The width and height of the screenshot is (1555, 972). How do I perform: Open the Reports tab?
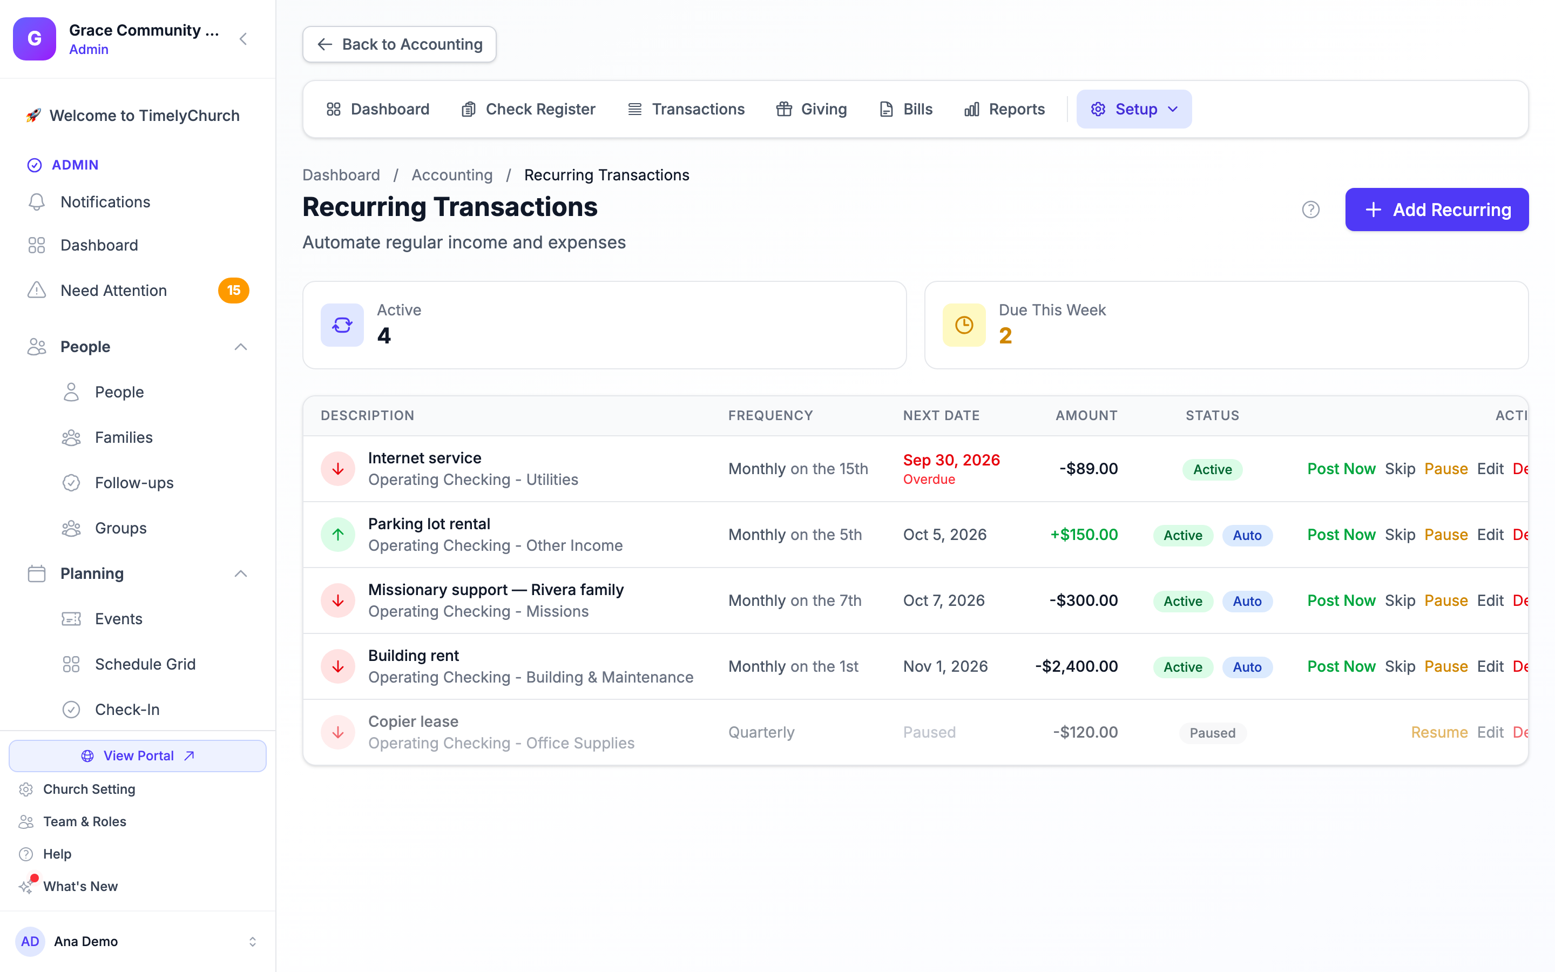click(1004, 109)
